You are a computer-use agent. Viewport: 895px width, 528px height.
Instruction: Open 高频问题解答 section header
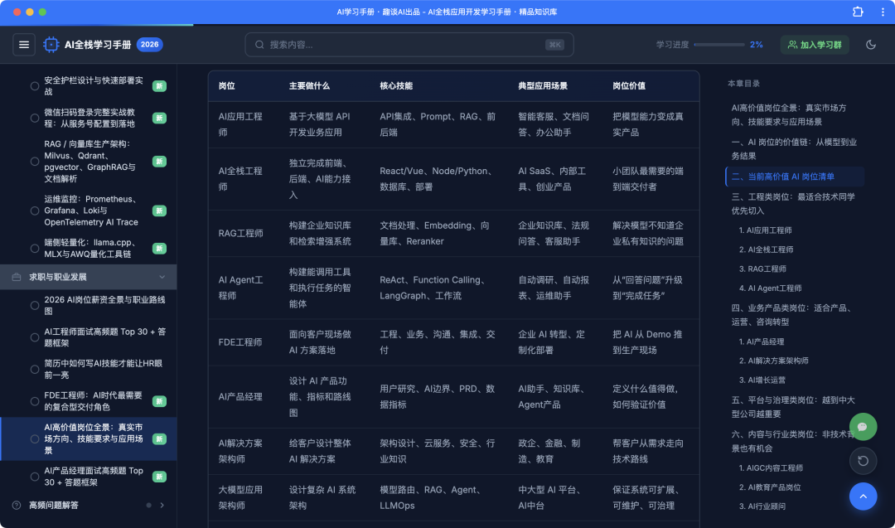(89, 505)
